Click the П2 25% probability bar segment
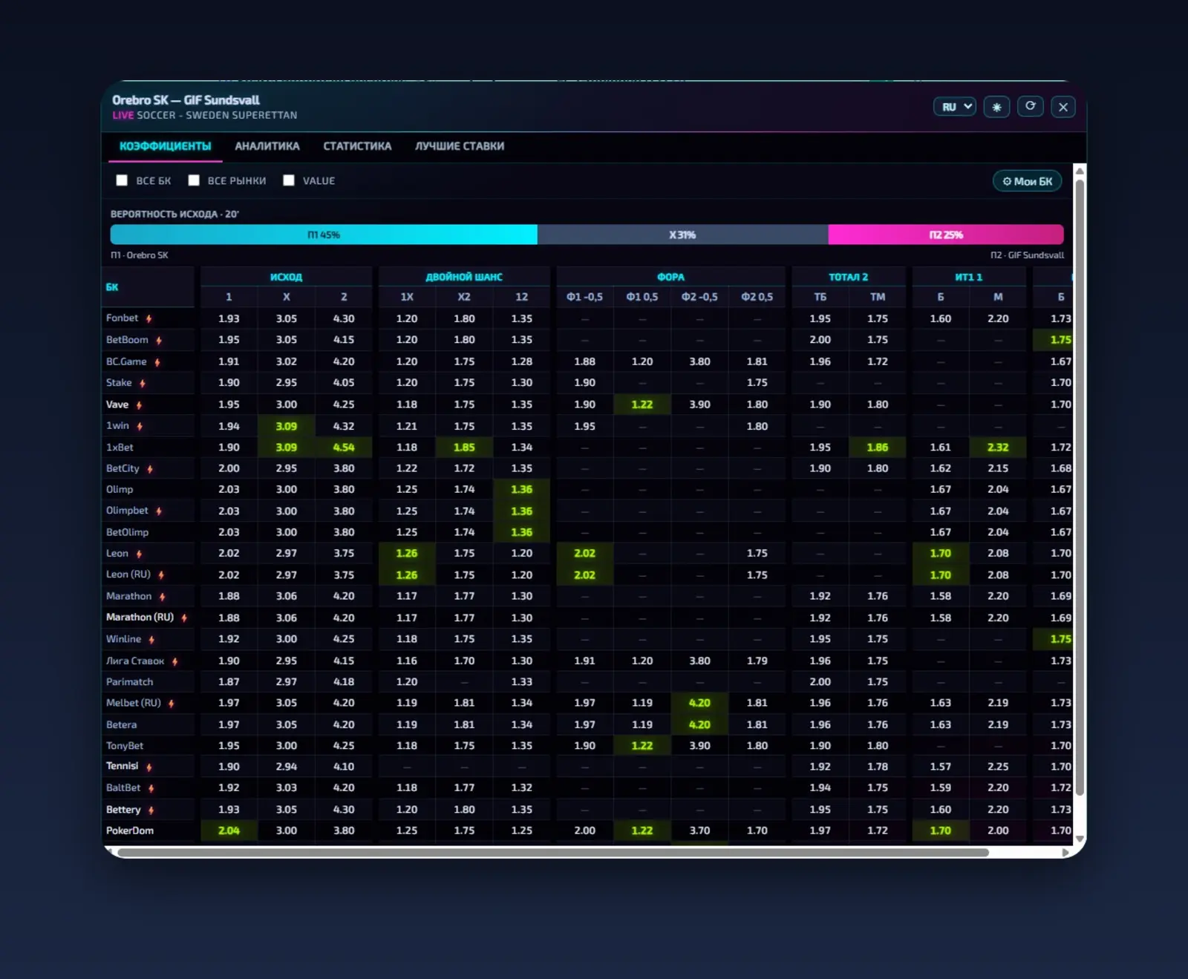 pyautogui.click(x=946, y=235)
